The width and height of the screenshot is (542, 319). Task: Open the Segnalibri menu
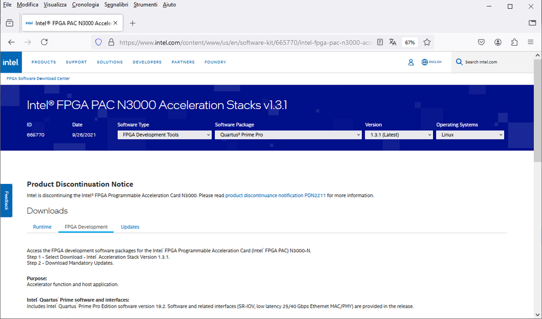(117, 5)
